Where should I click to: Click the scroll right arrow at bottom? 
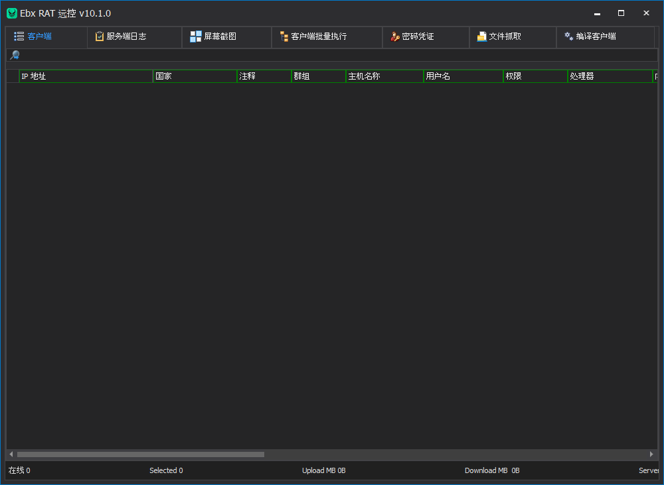tap(651, 454)
